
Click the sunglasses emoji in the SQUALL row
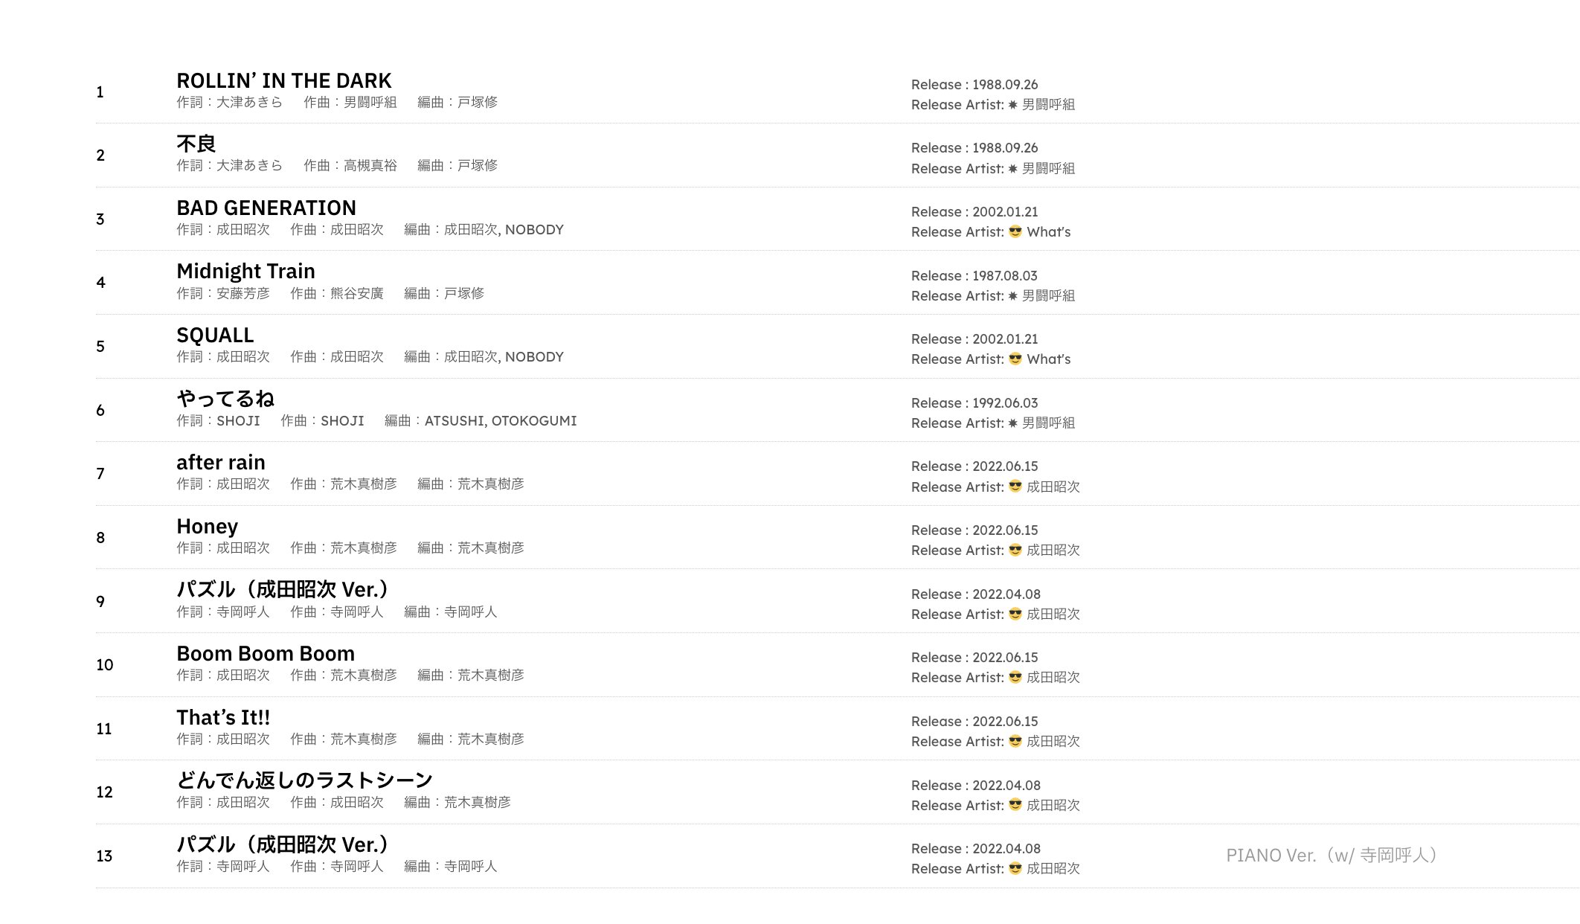1015,359
